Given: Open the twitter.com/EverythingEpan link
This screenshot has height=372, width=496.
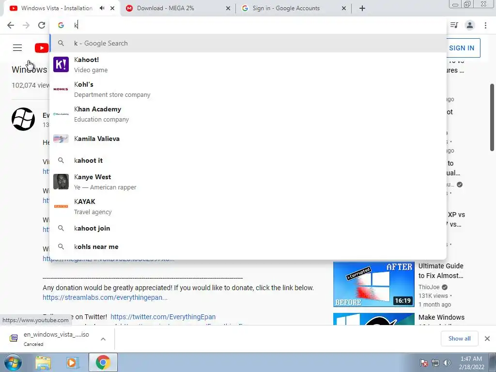Looking at the screenshot, I should click(163, 317).
